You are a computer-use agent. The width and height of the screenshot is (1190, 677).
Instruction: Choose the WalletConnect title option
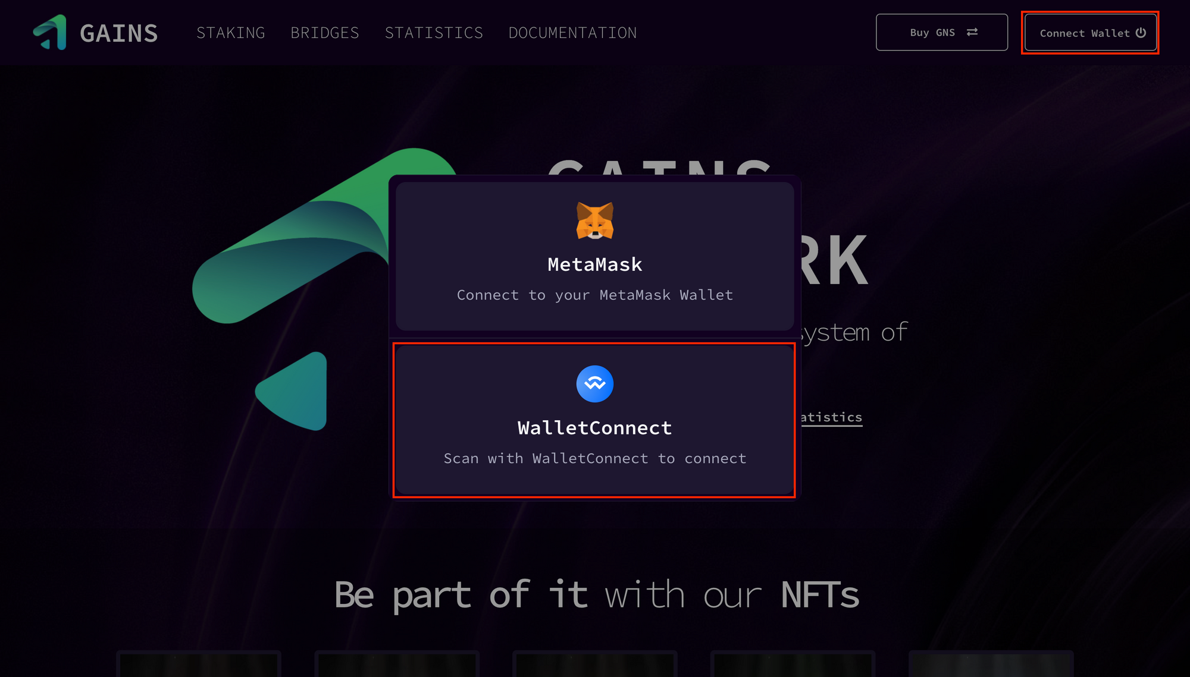594,428
